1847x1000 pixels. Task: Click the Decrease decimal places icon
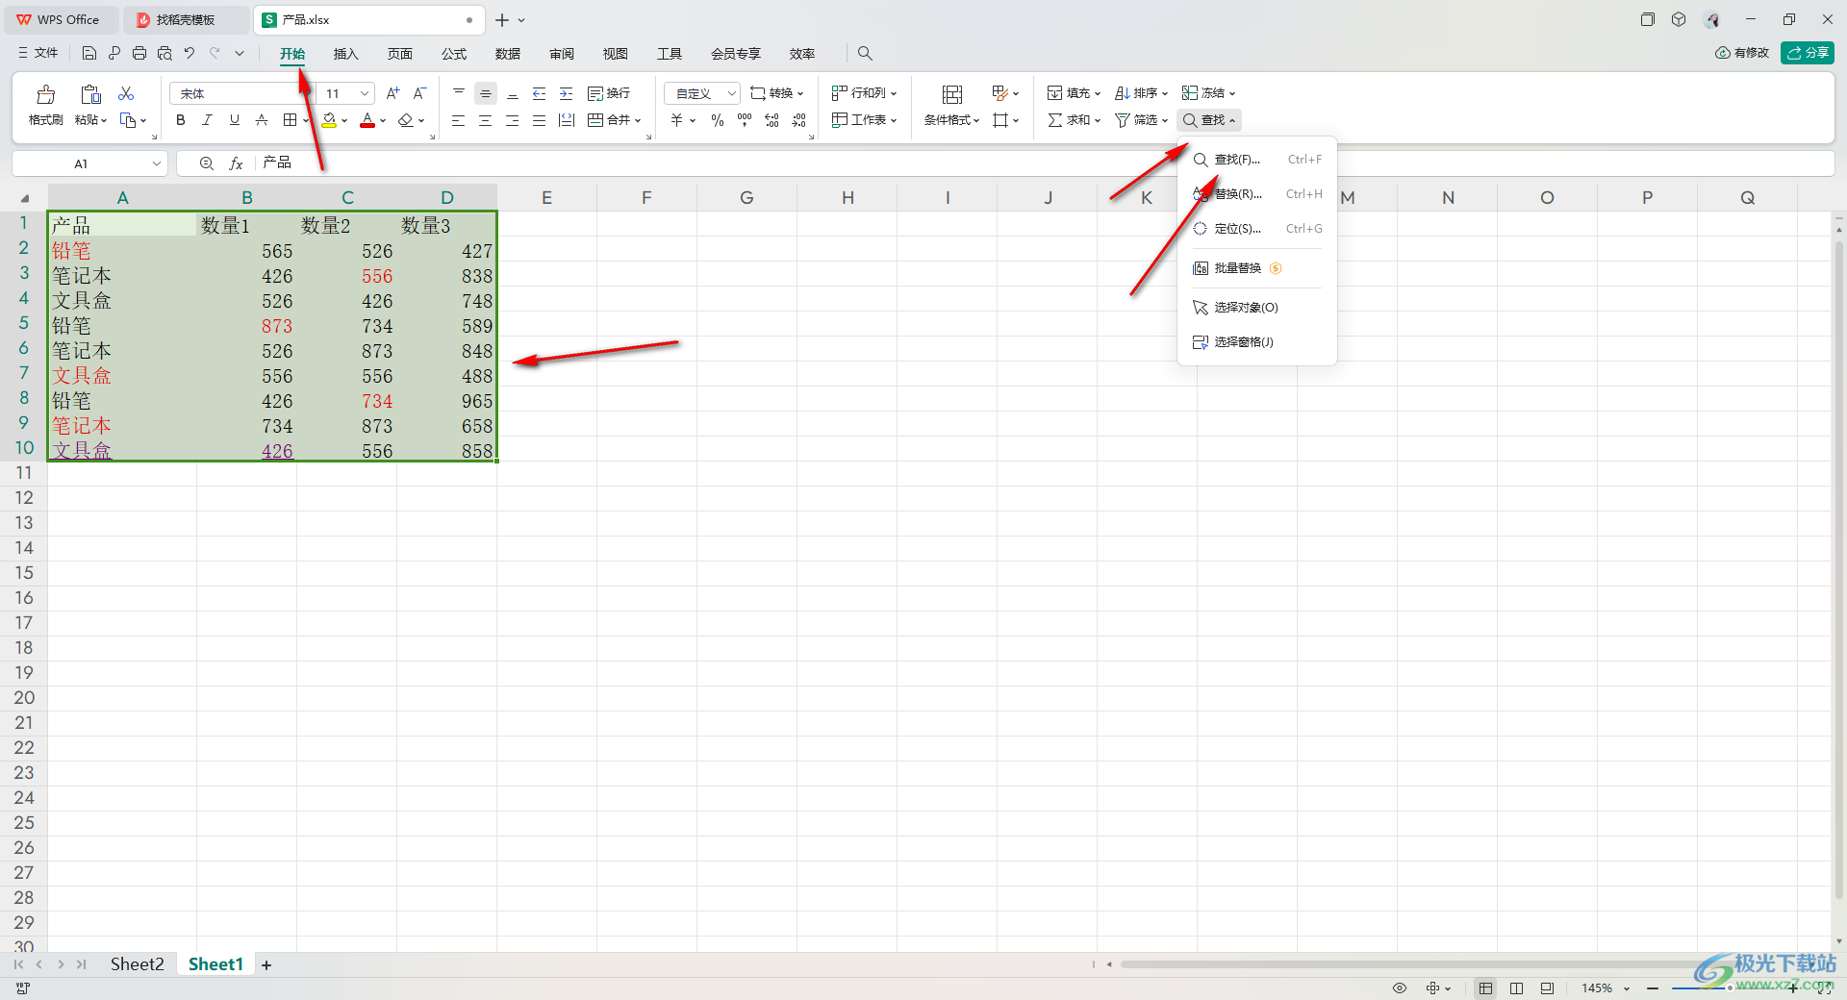pos(798,120)
